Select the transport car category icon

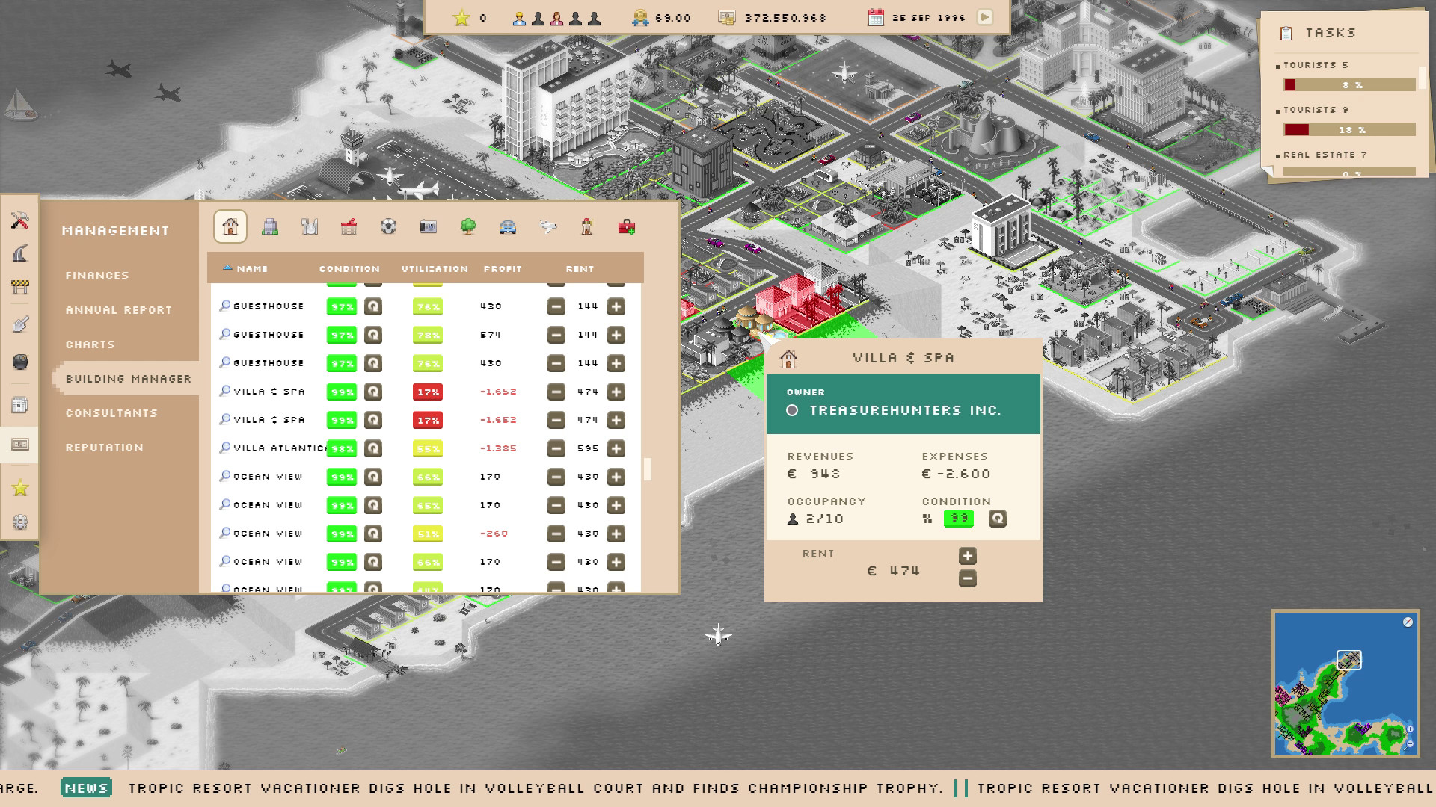coord(508,226)
